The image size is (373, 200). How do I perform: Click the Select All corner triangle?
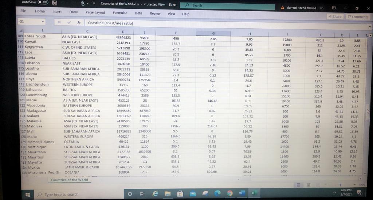(x=21, y=30)
